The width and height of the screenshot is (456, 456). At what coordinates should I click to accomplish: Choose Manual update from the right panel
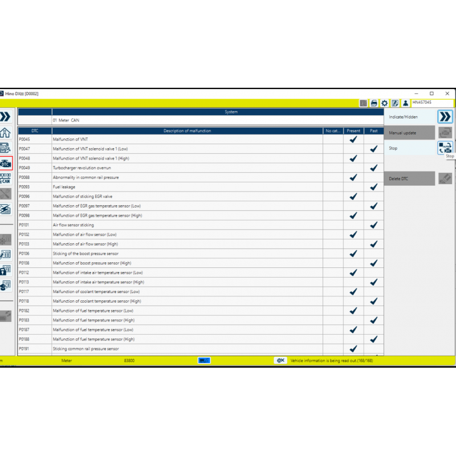(x=405, y=132)
